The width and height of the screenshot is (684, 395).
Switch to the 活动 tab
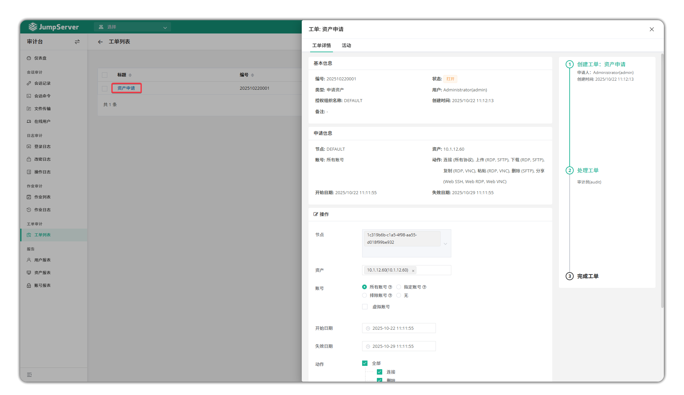coord(346,46)
